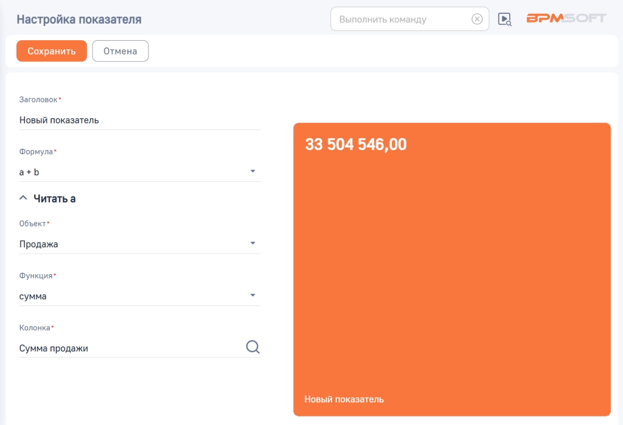Expand the Объект dropdown arrow
The height and width of the screenshot is (425, 623).
click(x=252, y=244)
